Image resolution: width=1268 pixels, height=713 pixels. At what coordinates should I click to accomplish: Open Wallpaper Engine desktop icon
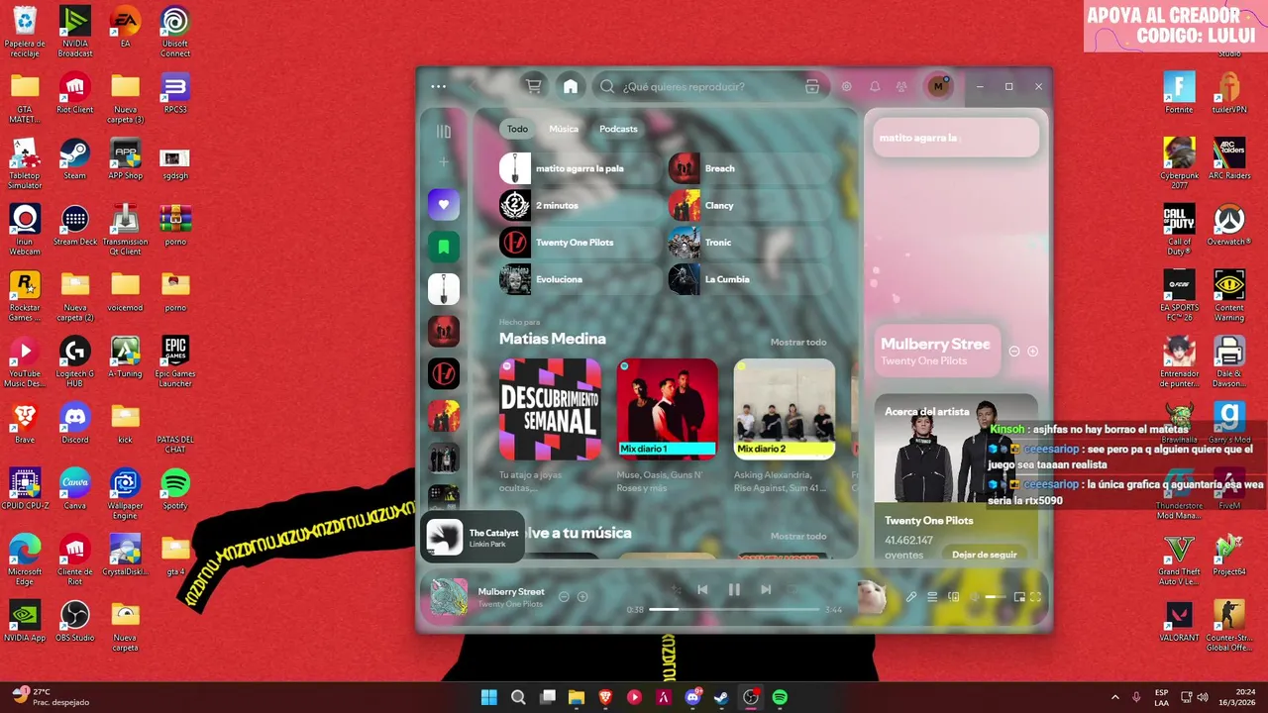coord(125,495)
